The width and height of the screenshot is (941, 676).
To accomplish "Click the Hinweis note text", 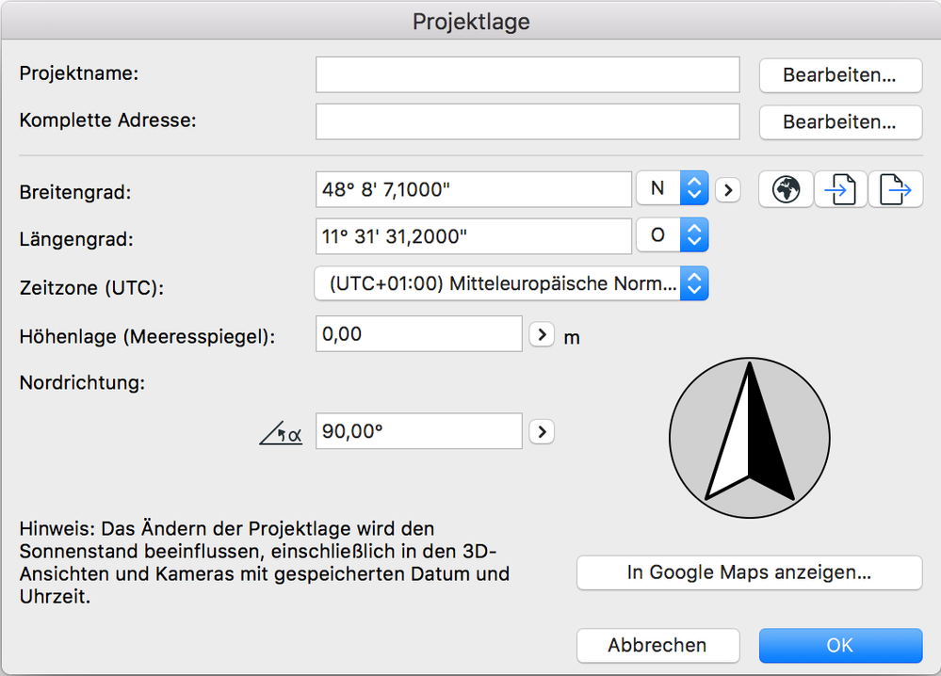I will click(264, 563).
